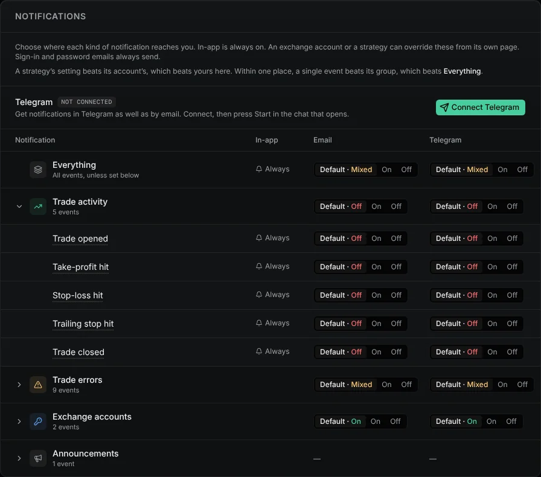Click the Trade activity chart icon
Image resolution: width=541 pixels, height=477 pixels.
[x=38, y=206]
